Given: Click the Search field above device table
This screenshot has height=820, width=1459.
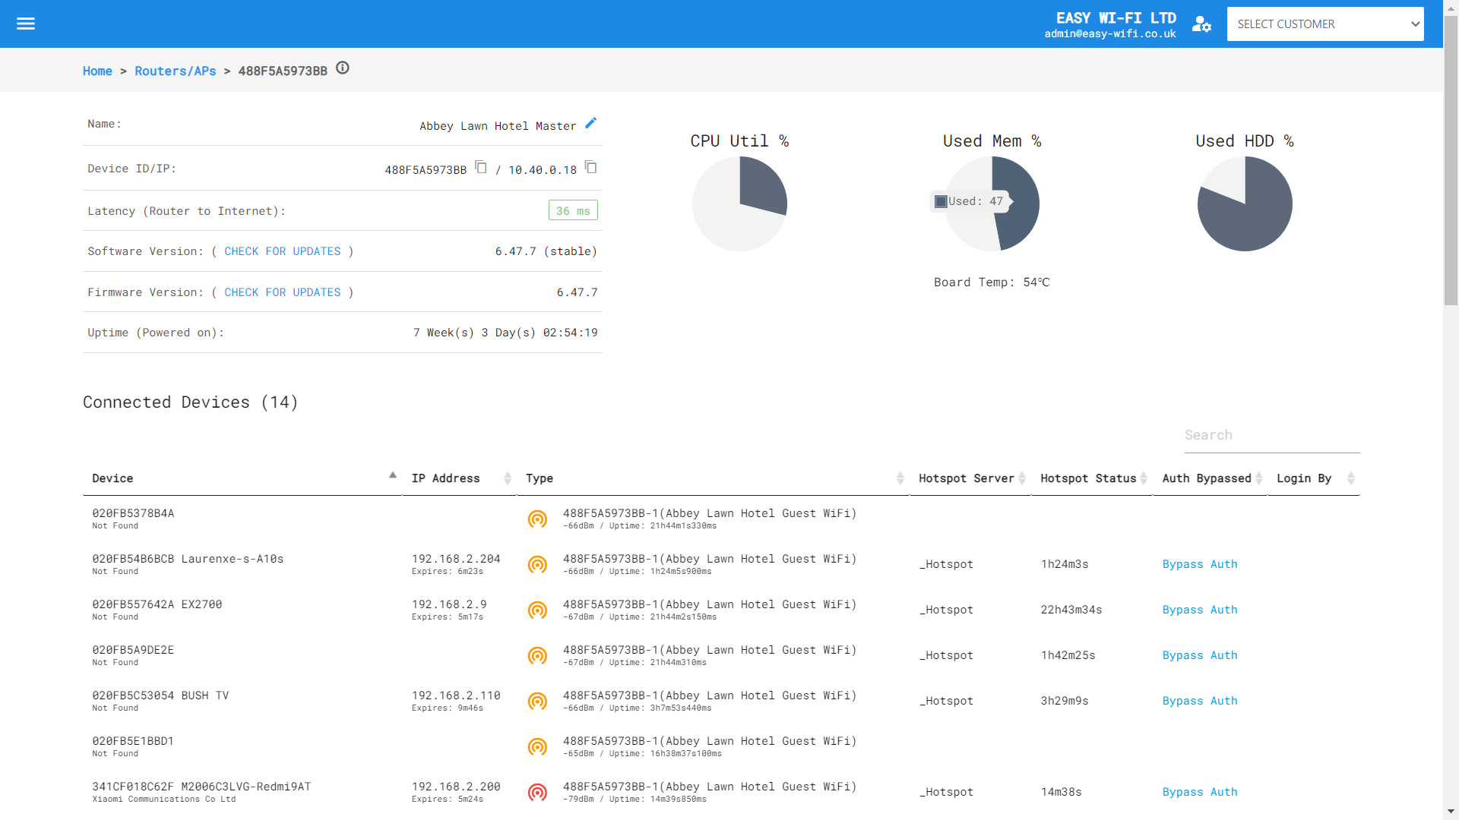Looking at the screenshot, I should pyautogui.click(x=1271, y=435).
